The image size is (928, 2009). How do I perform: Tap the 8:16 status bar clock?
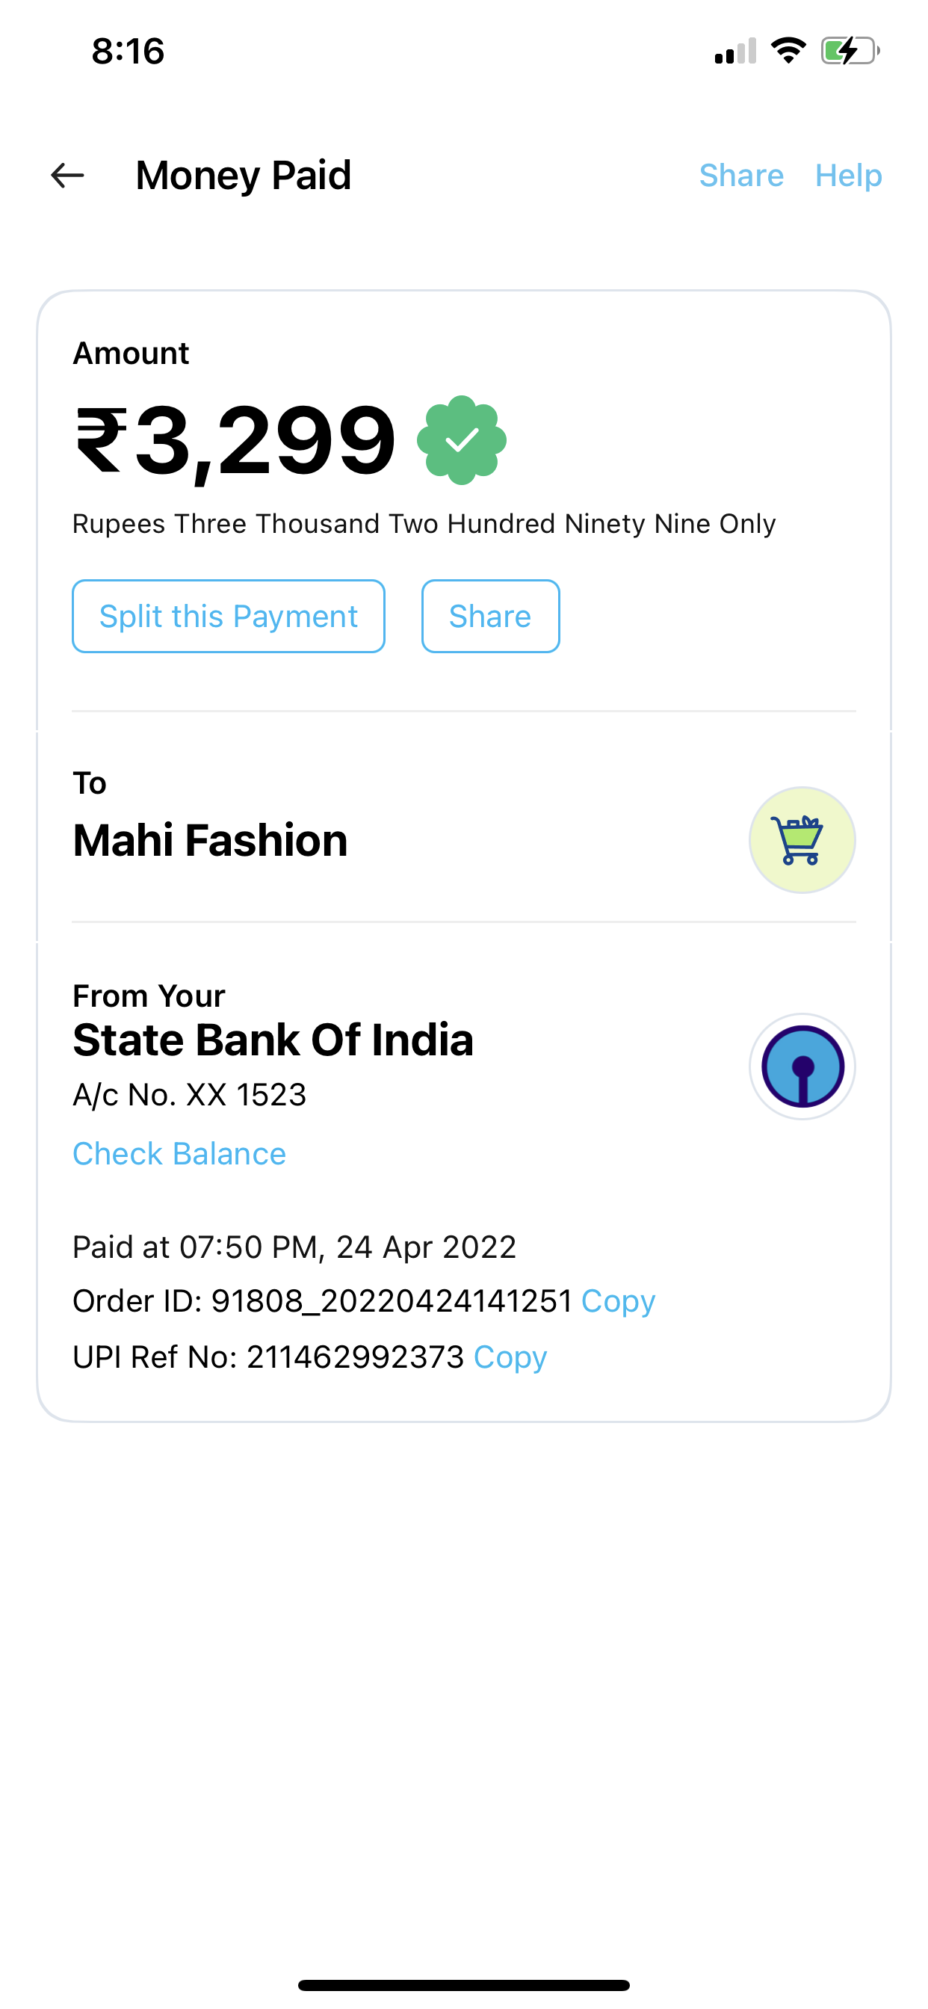[128, 52]
